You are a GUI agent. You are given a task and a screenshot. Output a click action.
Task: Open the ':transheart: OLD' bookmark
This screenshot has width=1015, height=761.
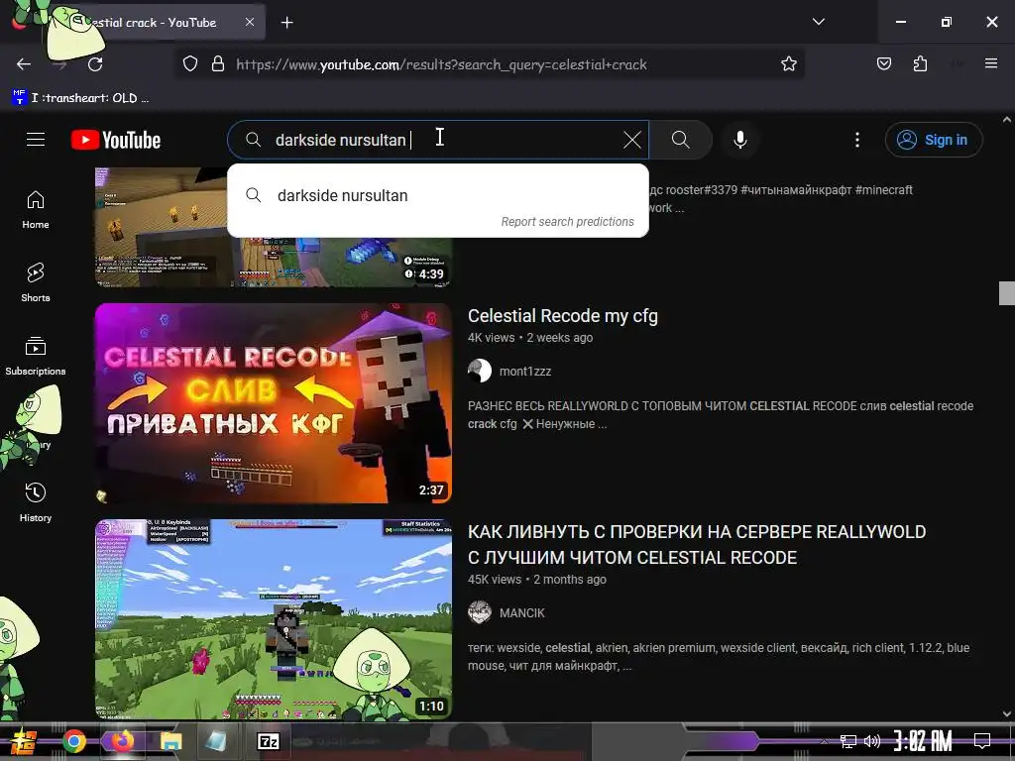pyautogui.click(x=81, y=98)
